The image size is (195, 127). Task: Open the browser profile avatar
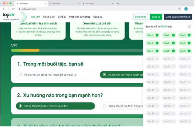186,9
